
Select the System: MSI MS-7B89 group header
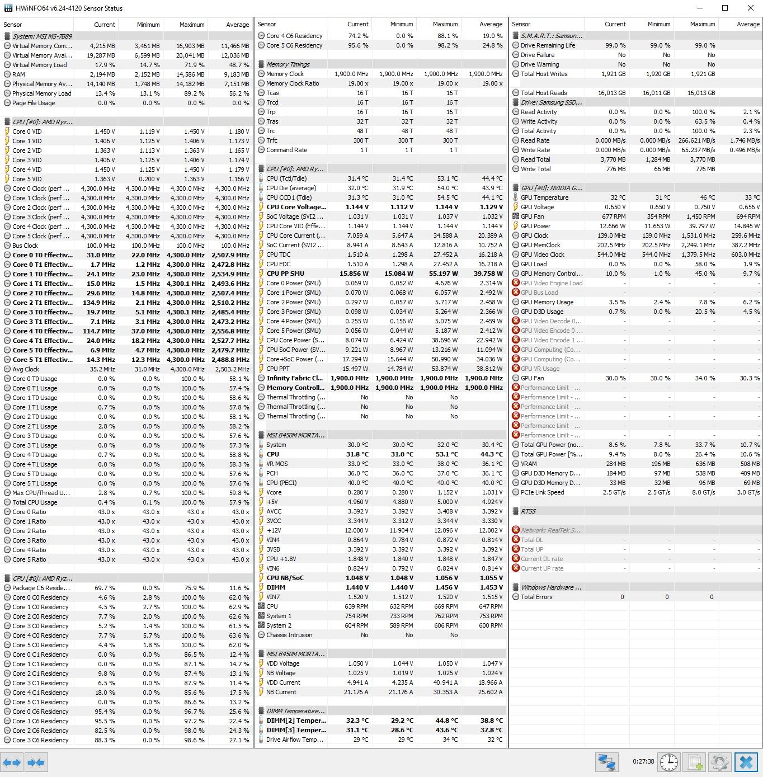click(x=127, y=36)
